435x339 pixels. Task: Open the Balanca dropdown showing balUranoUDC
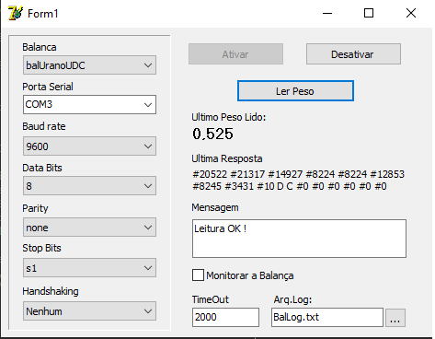(89, 65)
